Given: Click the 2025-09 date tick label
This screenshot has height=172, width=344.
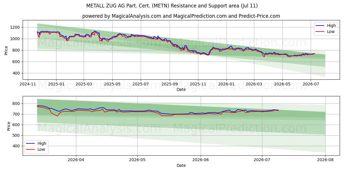Looking at the screenshot, I should point(169,84).
